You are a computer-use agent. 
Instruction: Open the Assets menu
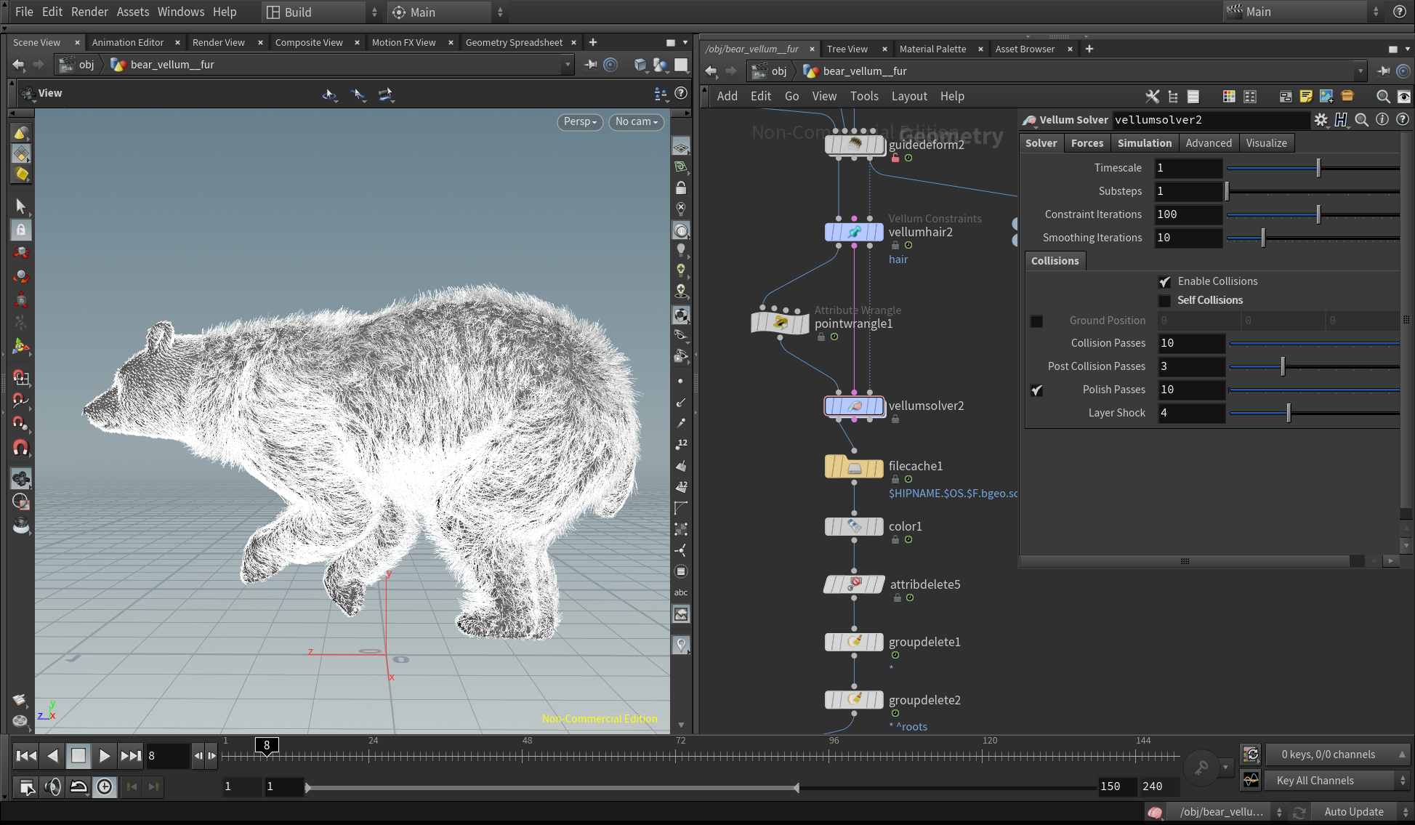click(x=133, y=12)
